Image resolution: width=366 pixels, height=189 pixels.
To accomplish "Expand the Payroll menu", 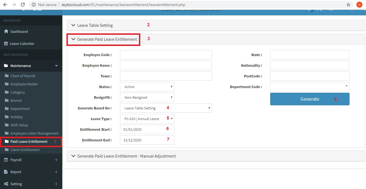I will point(16,160).
